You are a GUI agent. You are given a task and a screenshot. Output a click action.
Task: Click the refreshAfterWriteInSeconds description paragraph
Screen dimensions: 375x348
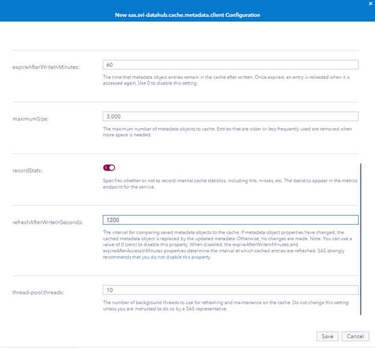pyautogui.click(x=227, y=244)
